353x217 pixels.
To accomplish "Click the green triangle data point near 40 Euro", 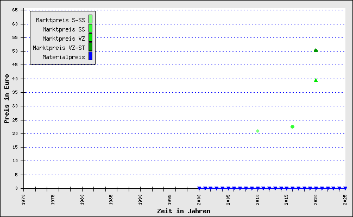I will tap(316, 80).
